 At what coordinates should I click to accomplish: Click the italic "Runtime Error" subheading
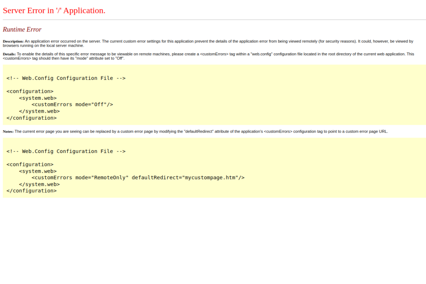tap(22, 30)
